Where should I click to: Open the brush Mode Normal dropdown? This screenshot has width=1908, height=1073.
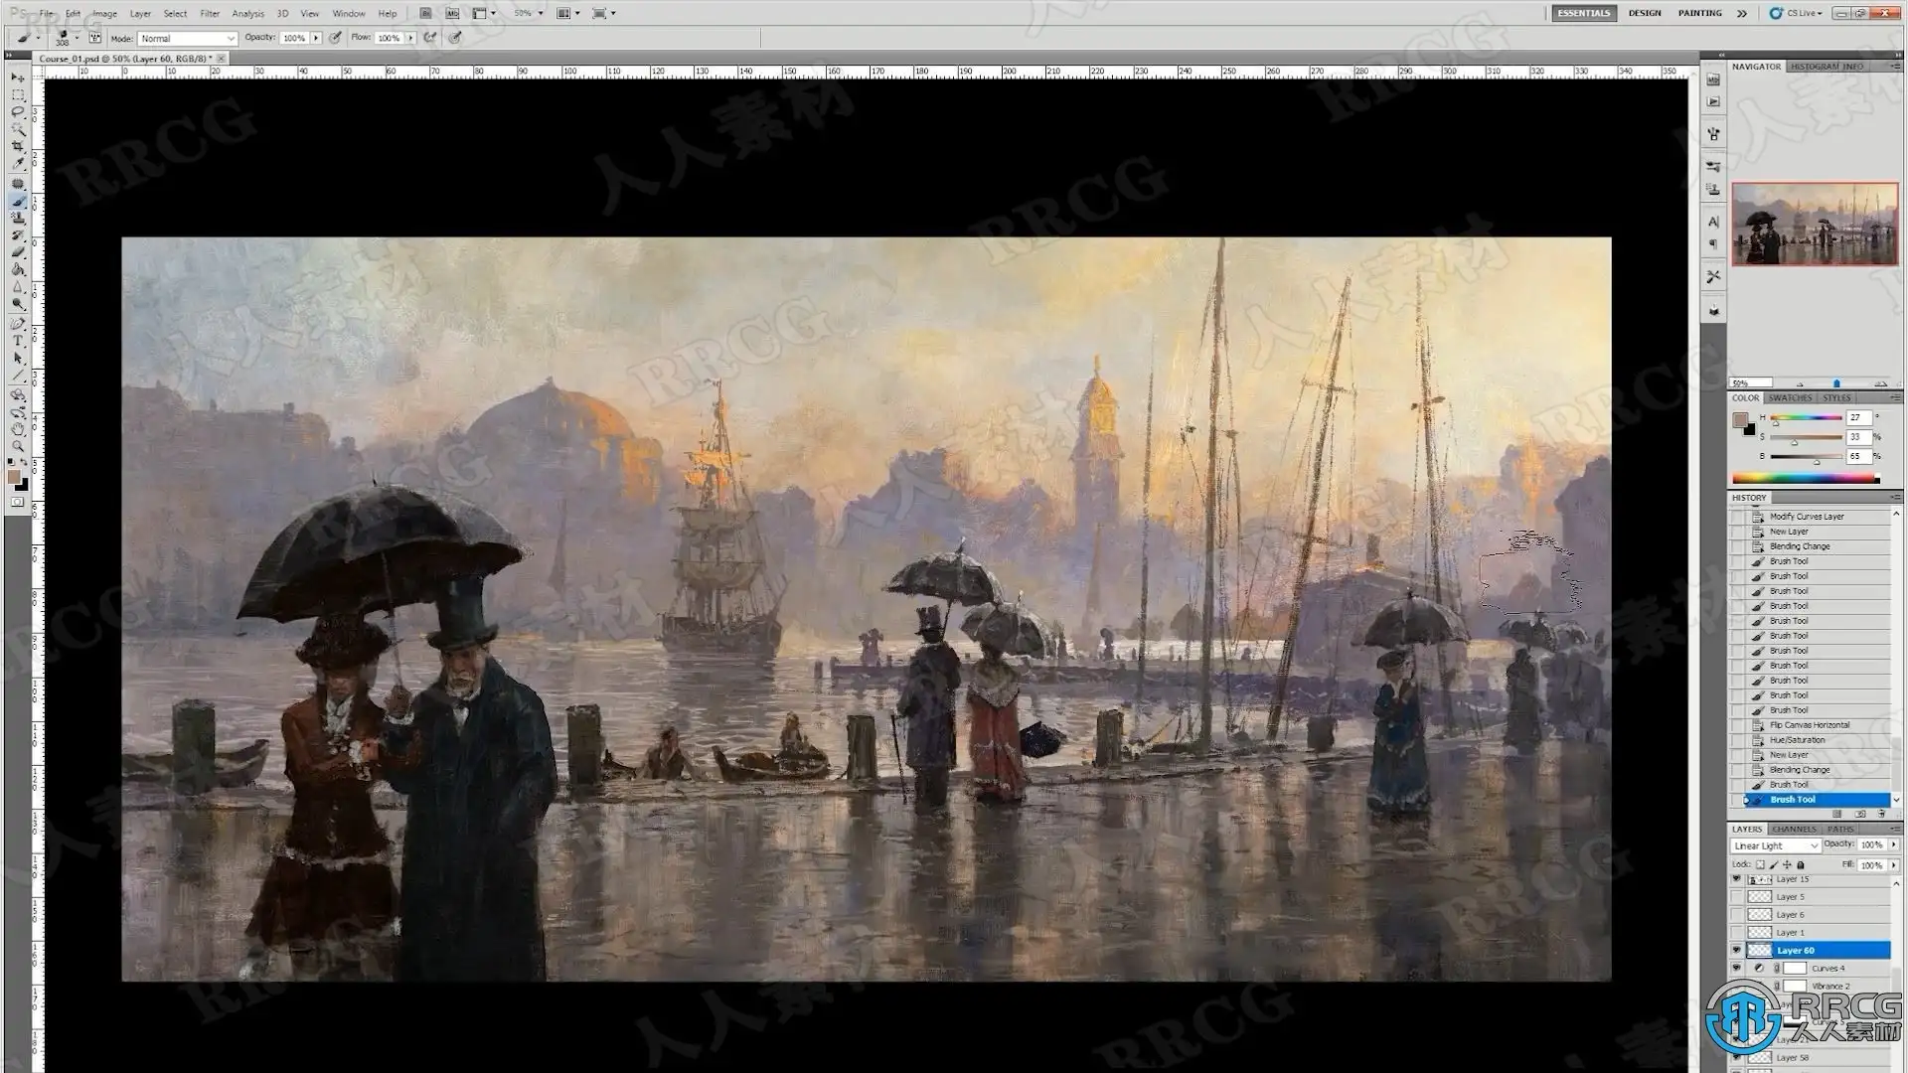point(187,39)
